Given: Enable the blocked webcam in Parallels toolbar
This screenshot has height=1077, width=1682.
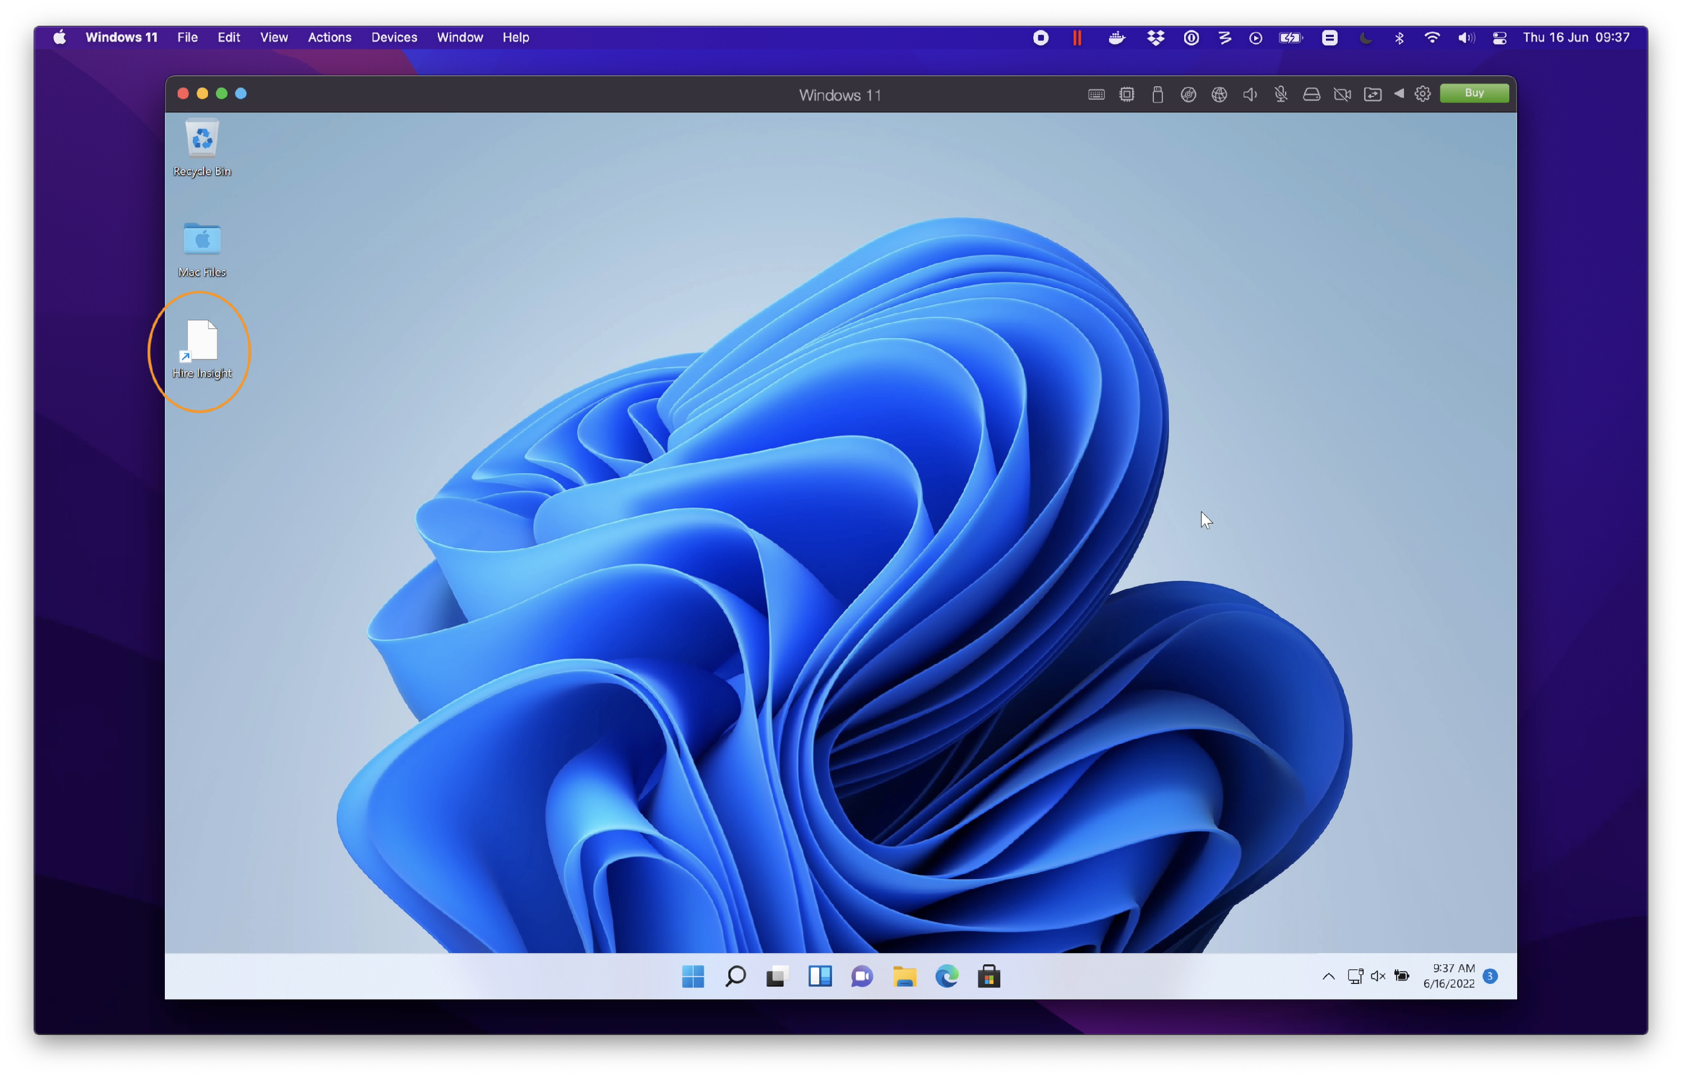Looking at the screenshot, I should click(1343, 94).
